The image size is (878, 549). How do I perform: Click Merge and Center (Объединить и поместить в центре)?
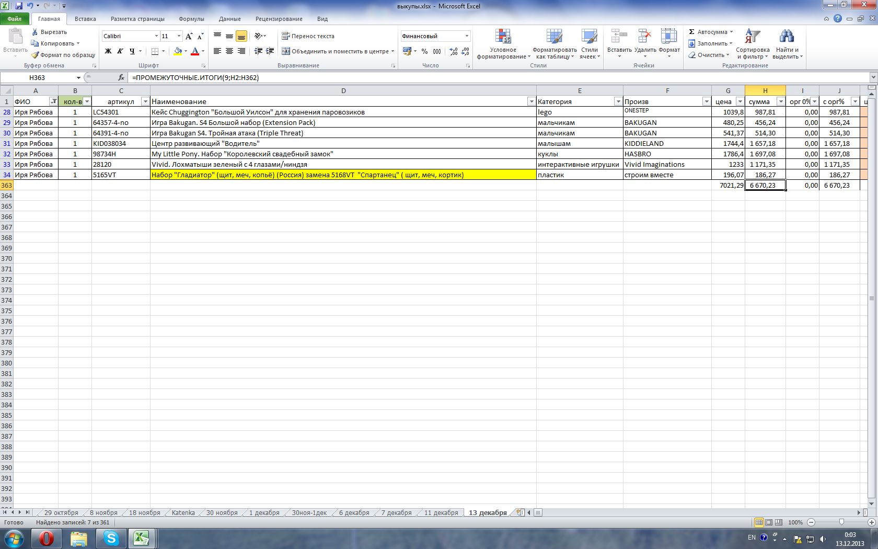pos(334,51)
